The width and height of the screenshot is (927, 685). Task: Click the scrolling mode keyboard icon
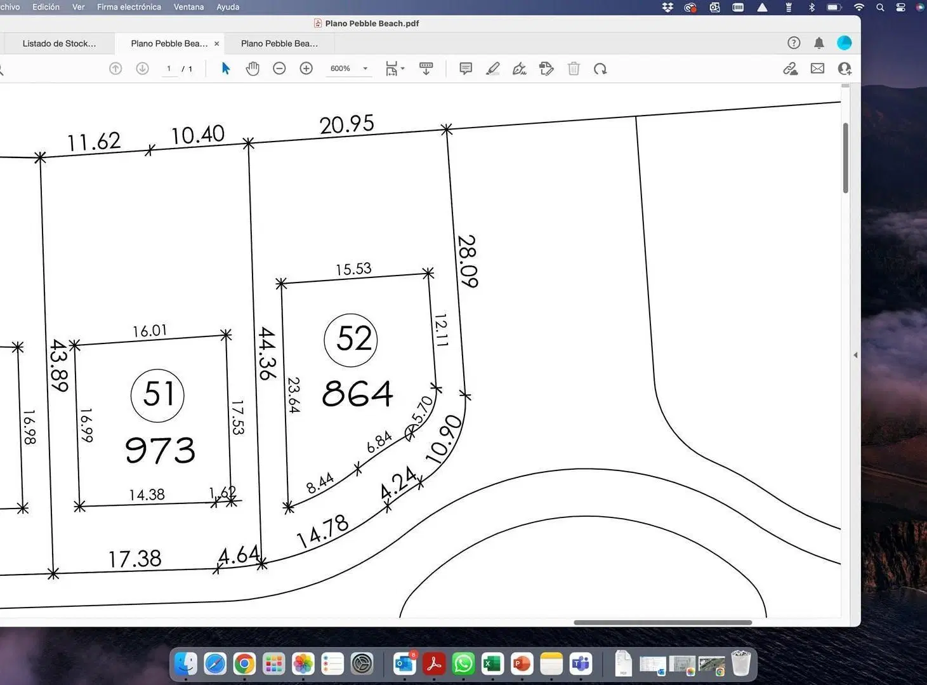[x=426, y=69]
